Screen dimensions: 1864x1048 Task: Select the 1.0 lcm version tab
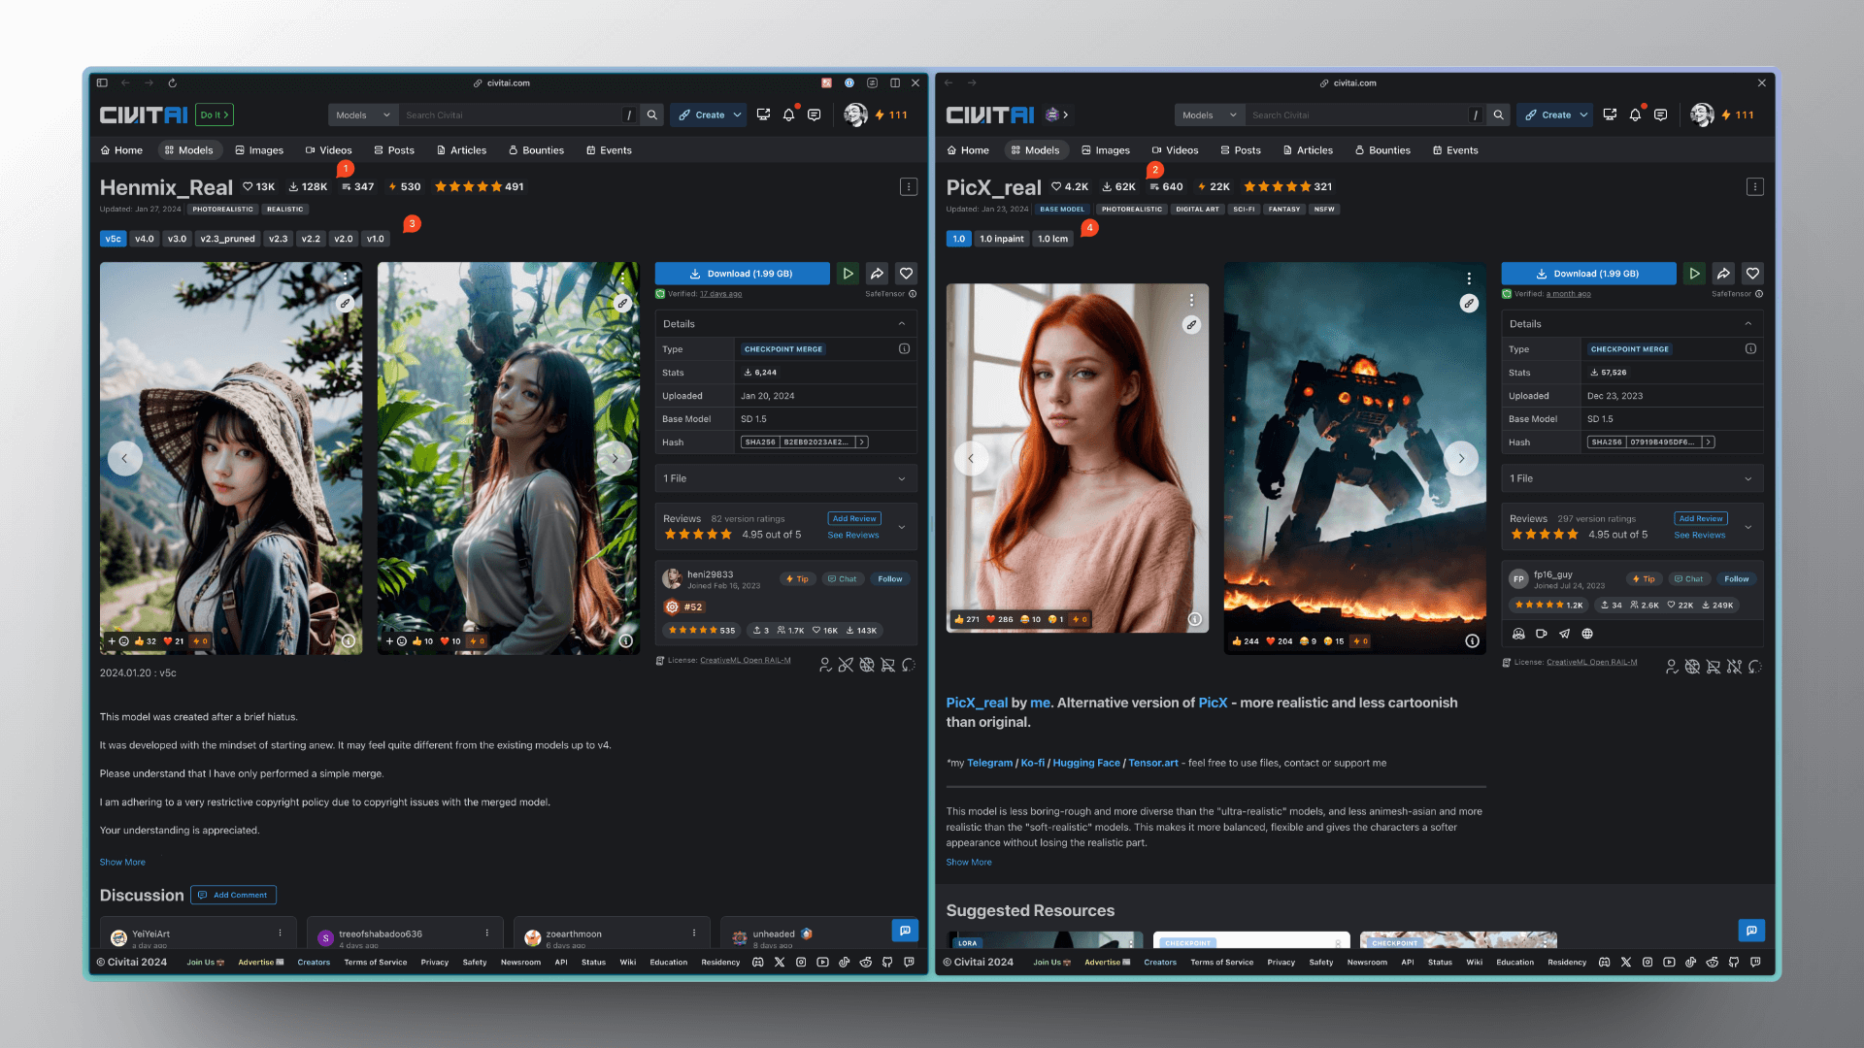point(1052,239)
